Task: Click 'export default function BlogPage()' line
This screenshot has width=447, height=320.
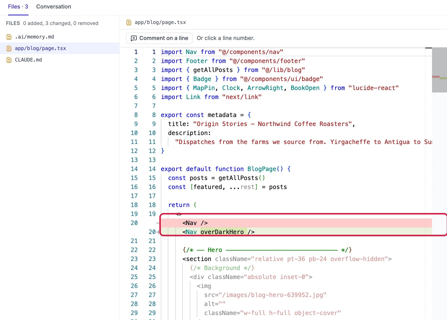Action: [x=225, y=169]
